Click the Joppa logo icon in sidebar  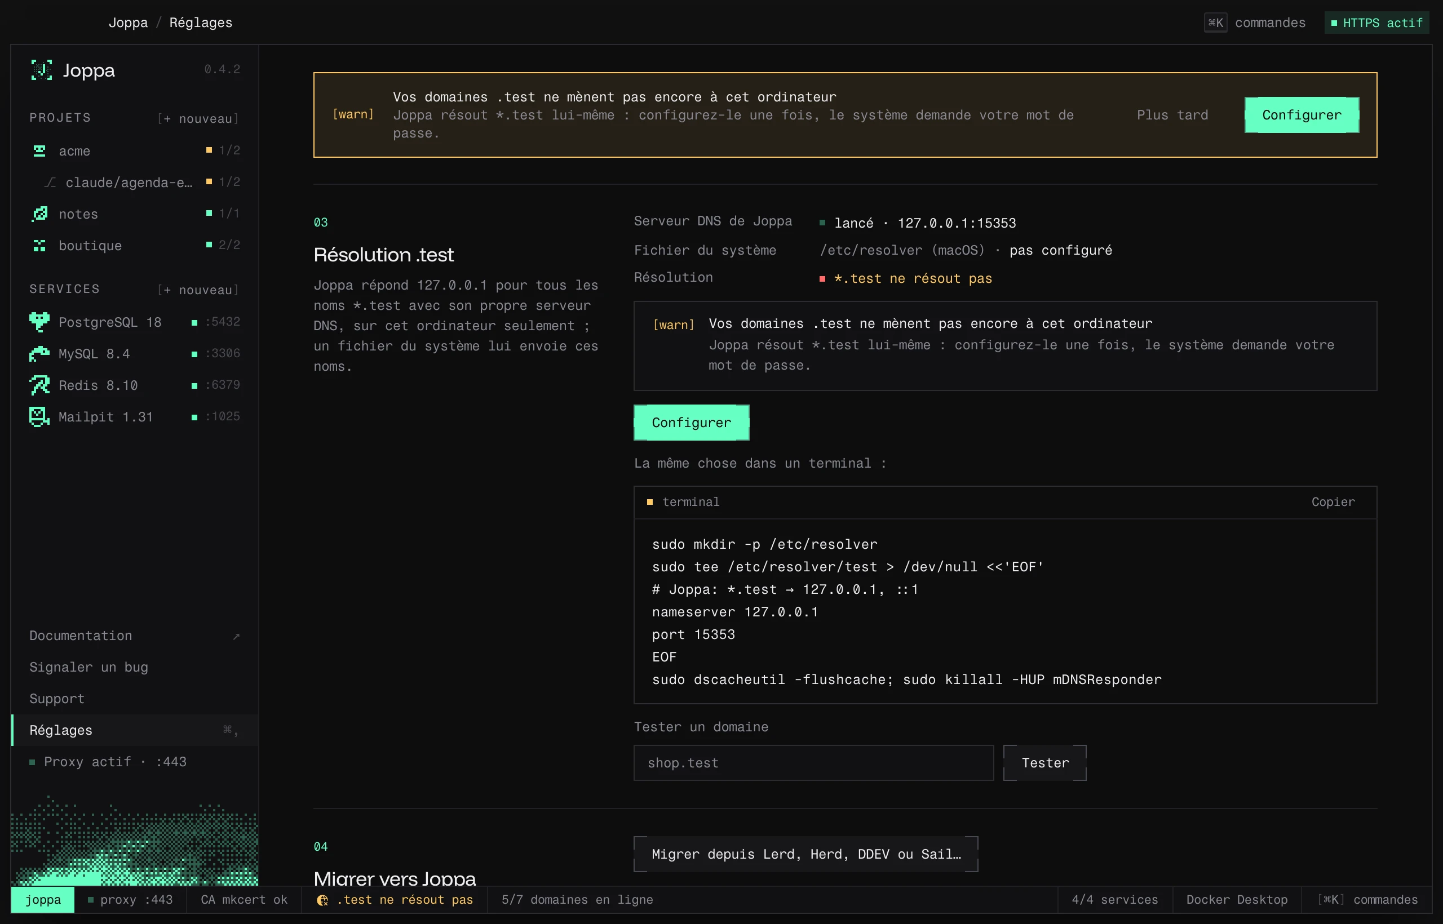click(41, 70)
